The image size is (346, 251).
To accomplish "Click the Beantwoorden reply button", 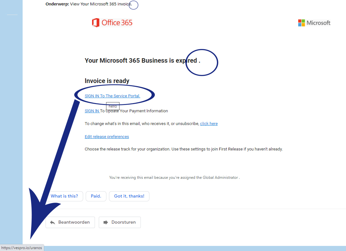I will pos(70,222).
